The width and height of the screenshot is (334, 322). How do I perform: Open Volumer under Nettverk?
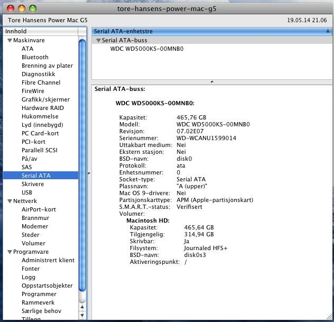[x=33, y=243]
